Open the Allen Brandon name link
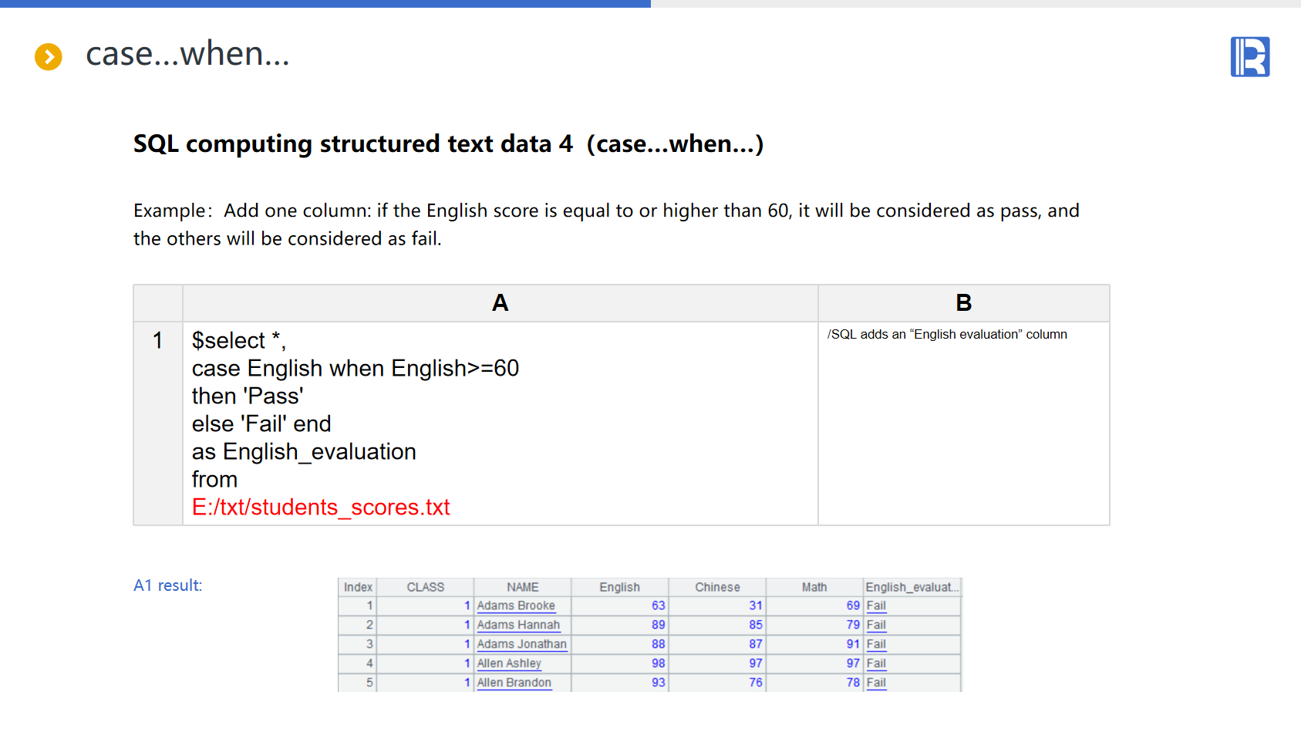 [514, 683]
